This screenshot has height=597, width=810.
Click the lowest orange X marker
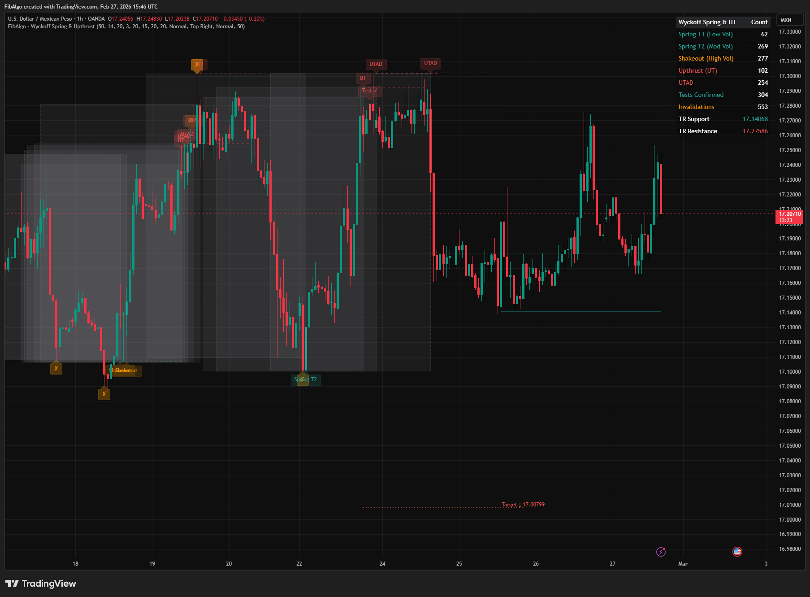pyautogui.click(x=104, y=394)
